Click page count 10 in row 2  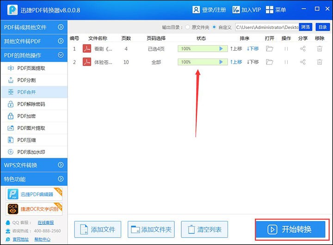[126, 62]
